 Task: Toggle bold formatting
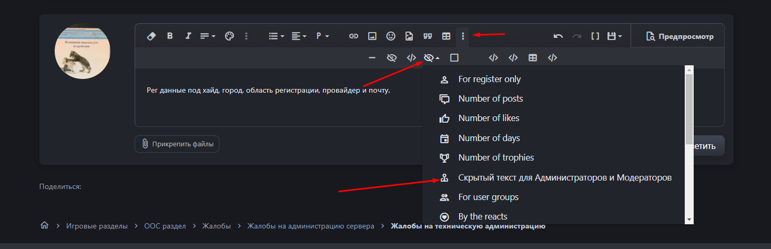[170, 36]
